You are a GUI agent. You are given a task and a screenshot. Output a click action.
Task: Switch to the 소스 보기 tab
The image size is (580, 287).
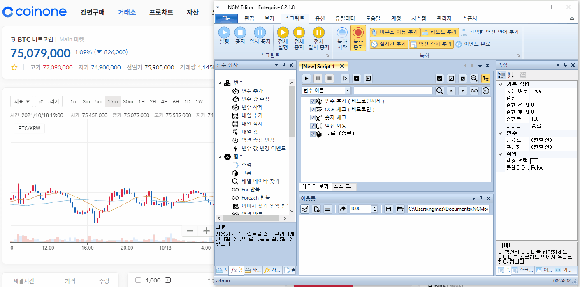click(x=344, y=186)
